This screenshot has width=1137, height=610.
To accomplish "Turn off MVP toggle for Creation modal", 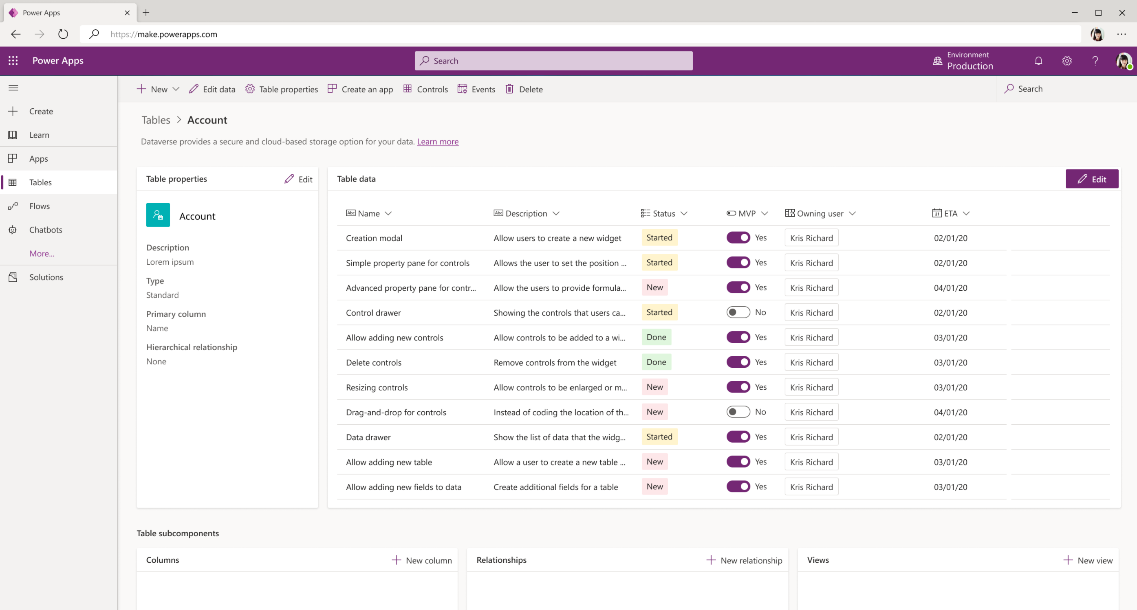I will point(738,238).
